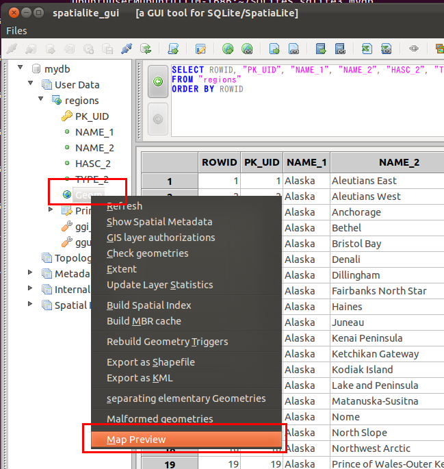Click the regions table icon

pyautogui.click(x=57, y=101)
